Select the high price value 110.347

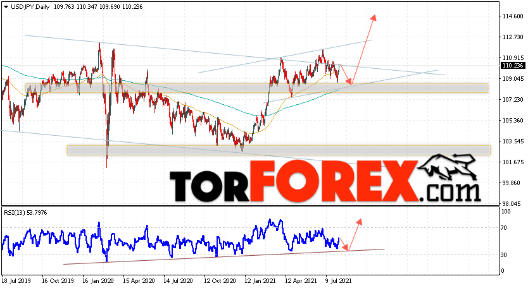click(x=86, y=7)
